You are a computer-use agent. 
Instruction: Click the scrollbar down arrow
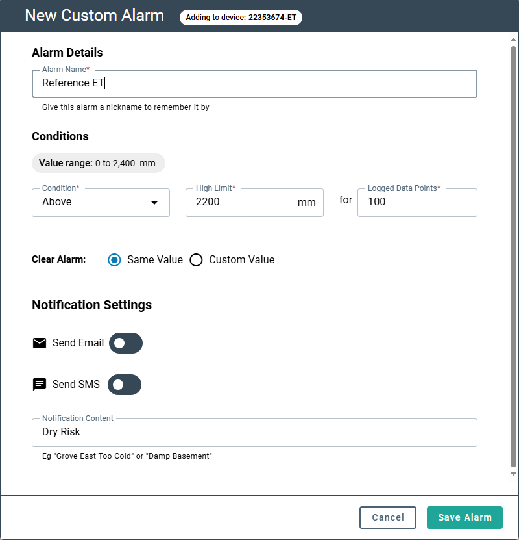(x=513, y=474)
